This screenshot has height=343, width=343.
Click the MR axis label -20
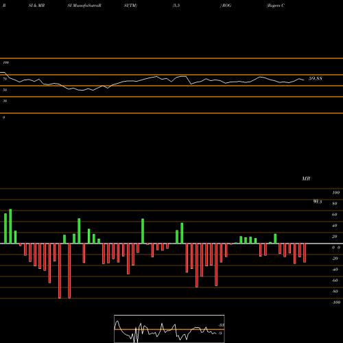pyautogui.click(x=335, y=259)
